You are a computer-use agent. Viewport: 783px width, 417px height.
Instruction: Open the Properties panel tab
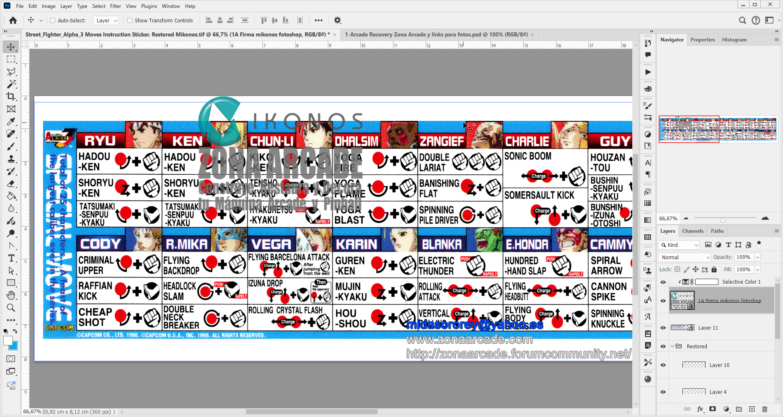tap(703, 40)
